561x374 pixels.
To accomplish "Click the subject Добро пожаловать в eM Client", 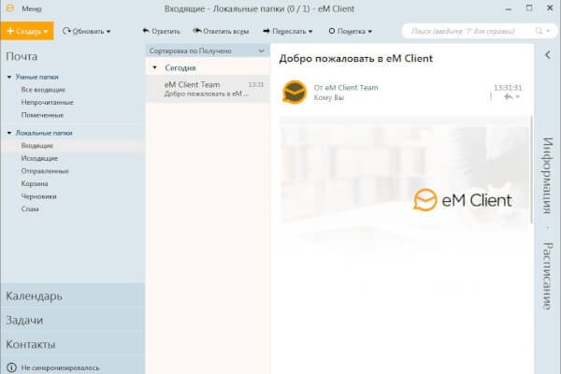I will click(x=356, y=58).
